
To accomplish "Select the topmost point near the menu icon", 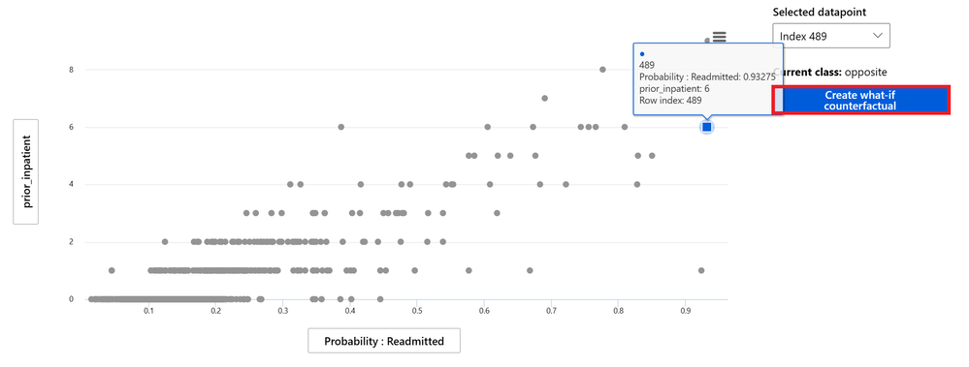I will point(707,41).
